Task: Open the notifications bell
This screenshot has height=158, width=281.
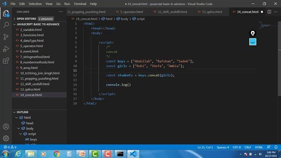Action: coord(276,147)
